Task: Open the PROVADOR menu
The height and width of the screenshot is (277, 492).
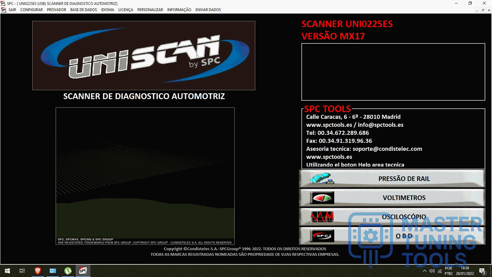Action: pos(57,10)
